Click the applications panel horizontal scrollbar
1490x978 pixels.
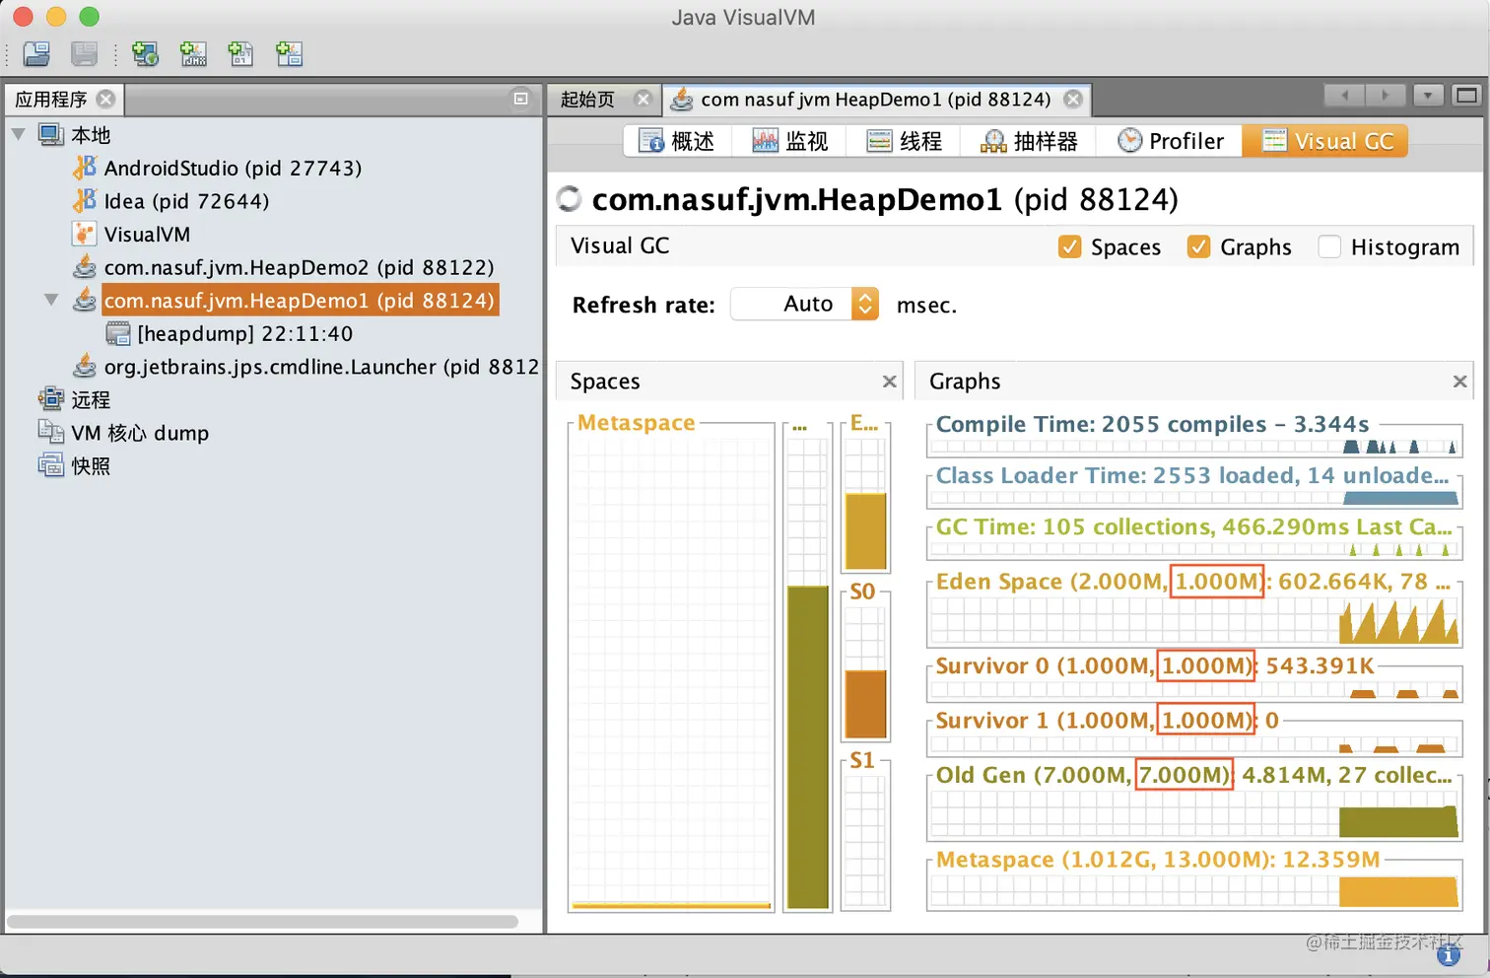click(x=262, y=922)
